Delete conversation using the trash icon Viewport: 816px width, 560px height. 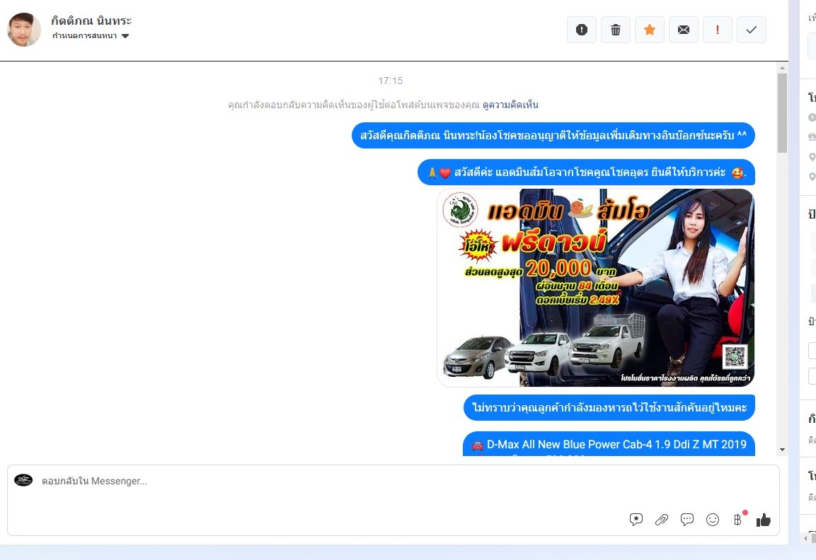point(616,30)
